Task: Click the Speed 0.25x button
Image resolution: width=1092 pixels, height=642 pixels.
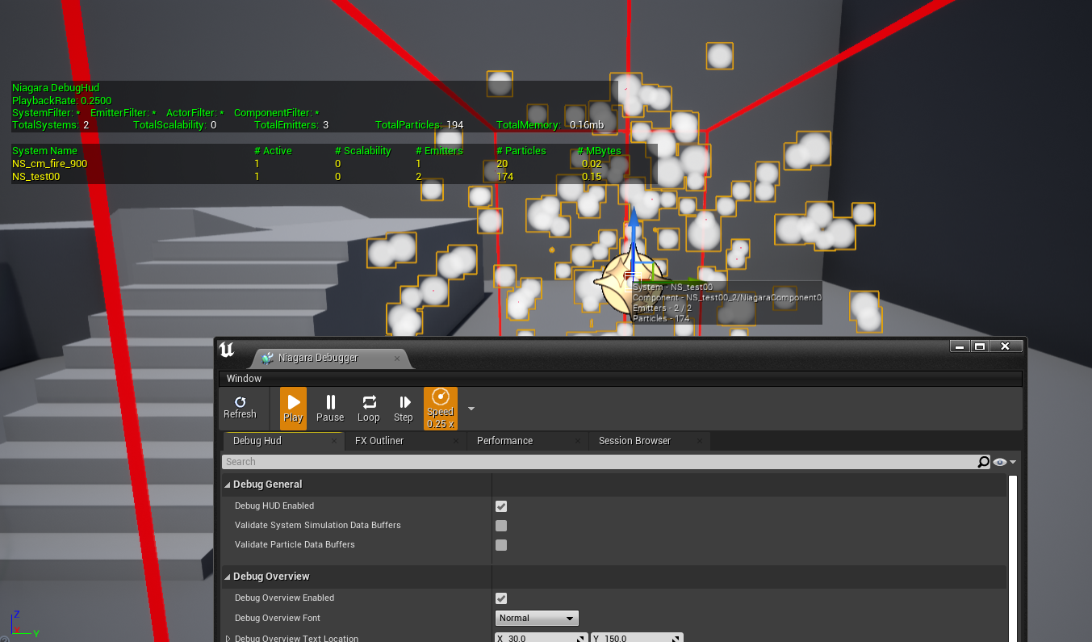Action: [441, 409]
